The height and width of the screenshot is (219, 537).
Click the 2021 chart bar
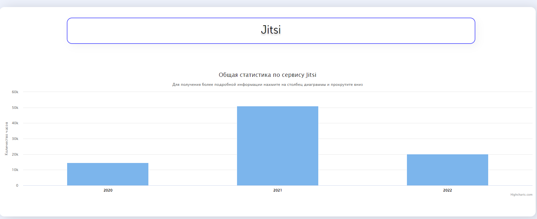(x=277, y=146)
